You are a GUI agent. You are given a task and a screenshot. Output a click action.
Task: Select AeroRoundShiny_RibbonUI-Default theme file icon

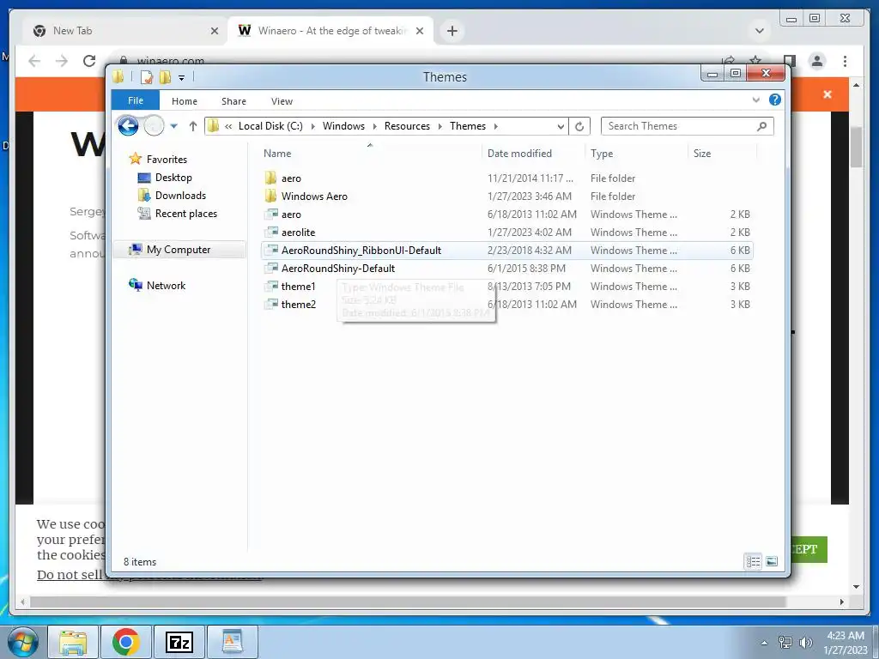[271, 250]
